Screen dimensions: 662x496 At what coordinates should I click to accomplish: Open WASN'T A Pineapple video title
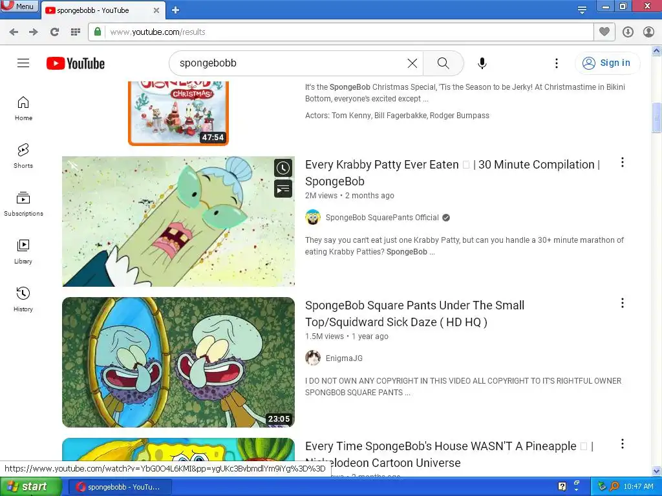(x=449, y=454)
